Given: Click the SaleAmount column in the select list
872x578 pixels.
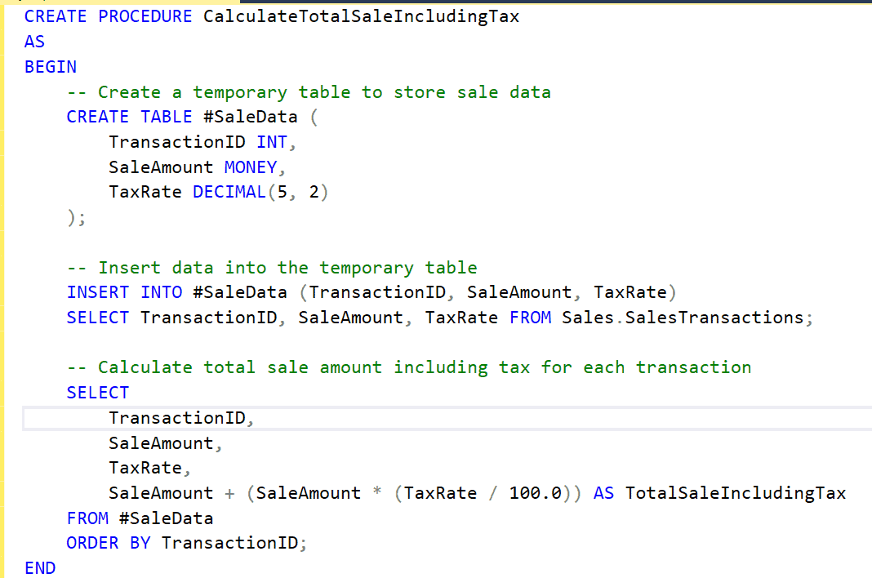Looking at the screenshot, I should tap(163, 442).
